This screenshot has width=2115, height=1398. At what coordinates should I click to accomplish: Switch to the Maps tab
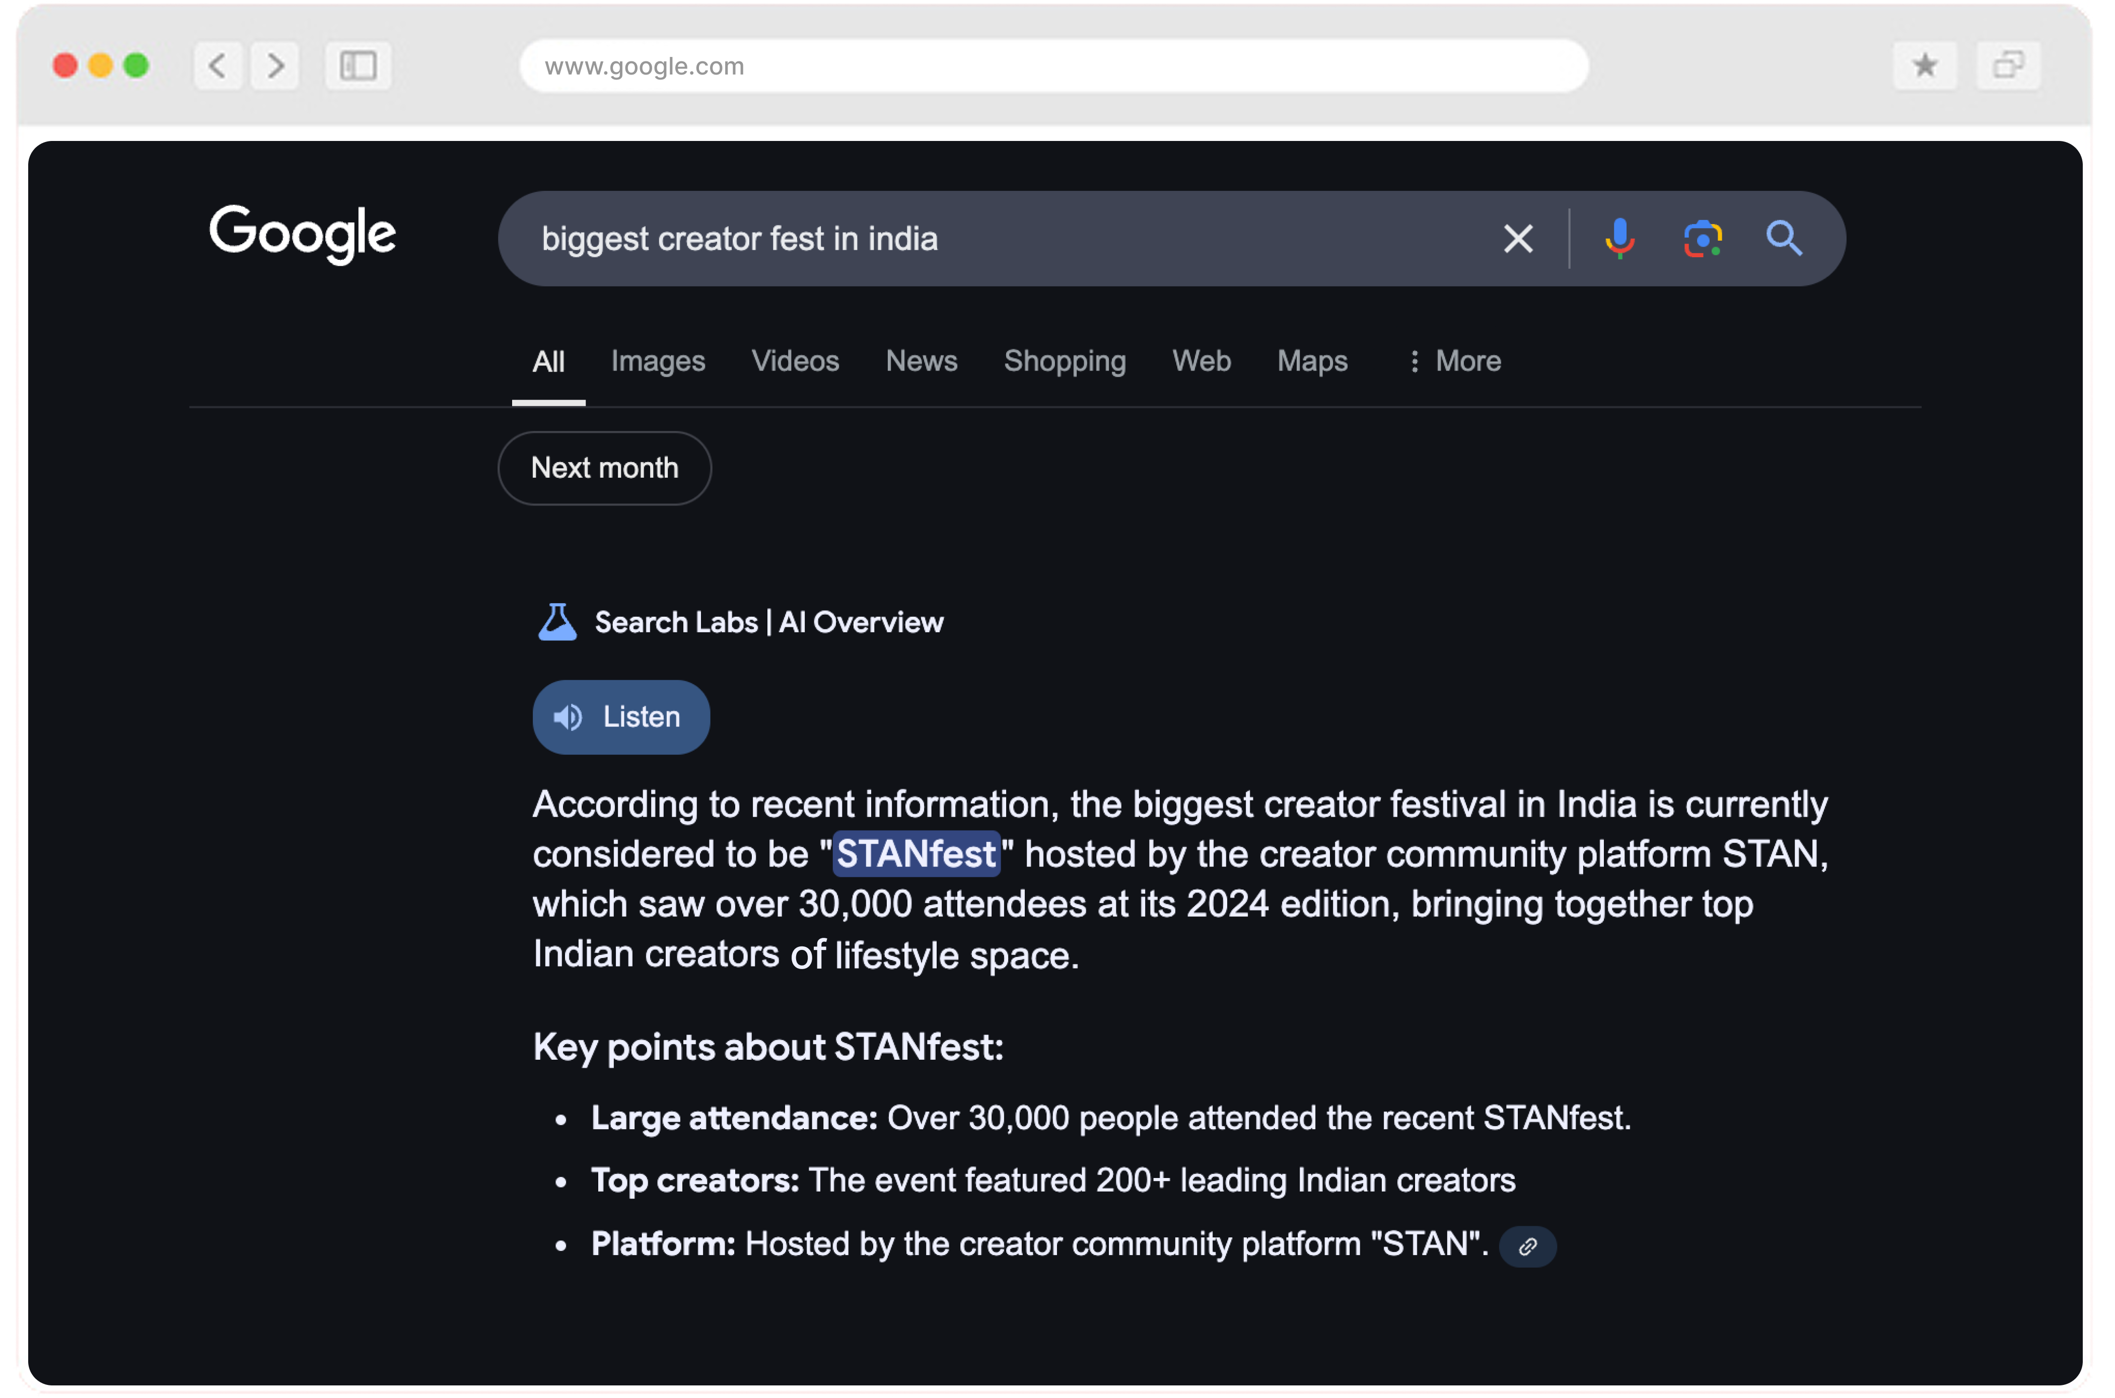1312,361
